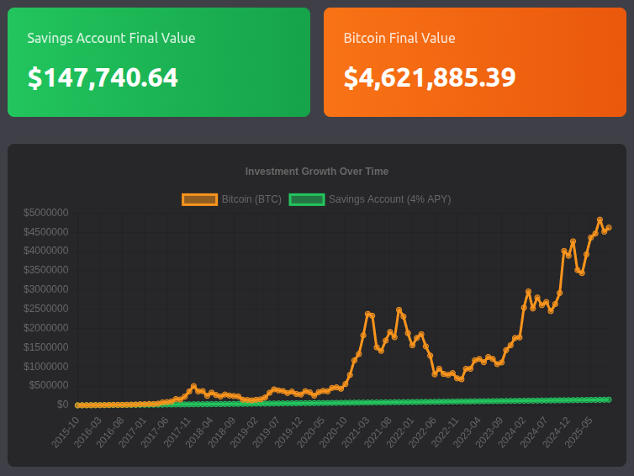Click the first data point at 2015-10
634x476 pixels.
point(77,405)
